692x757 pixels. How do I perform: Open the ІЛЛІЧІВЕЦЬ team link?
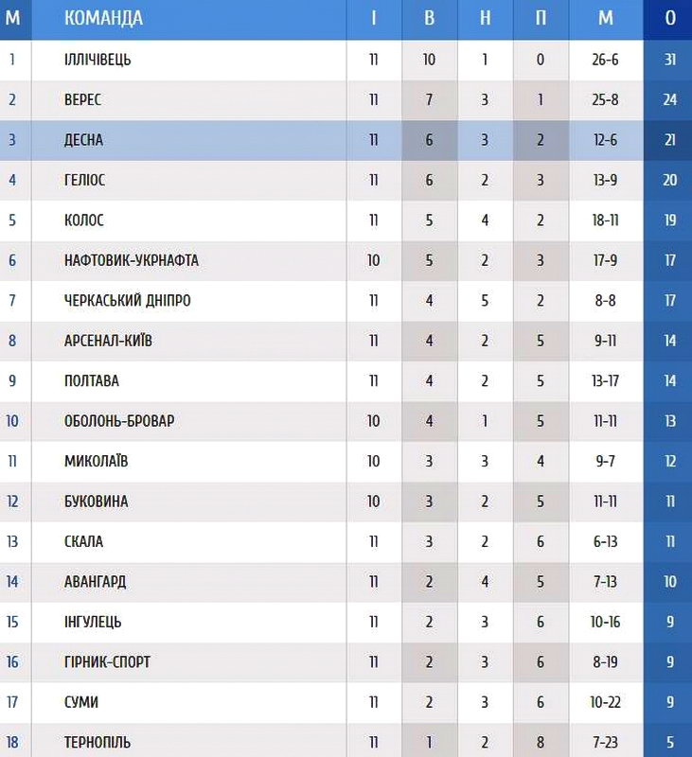[x=98, y=60]
